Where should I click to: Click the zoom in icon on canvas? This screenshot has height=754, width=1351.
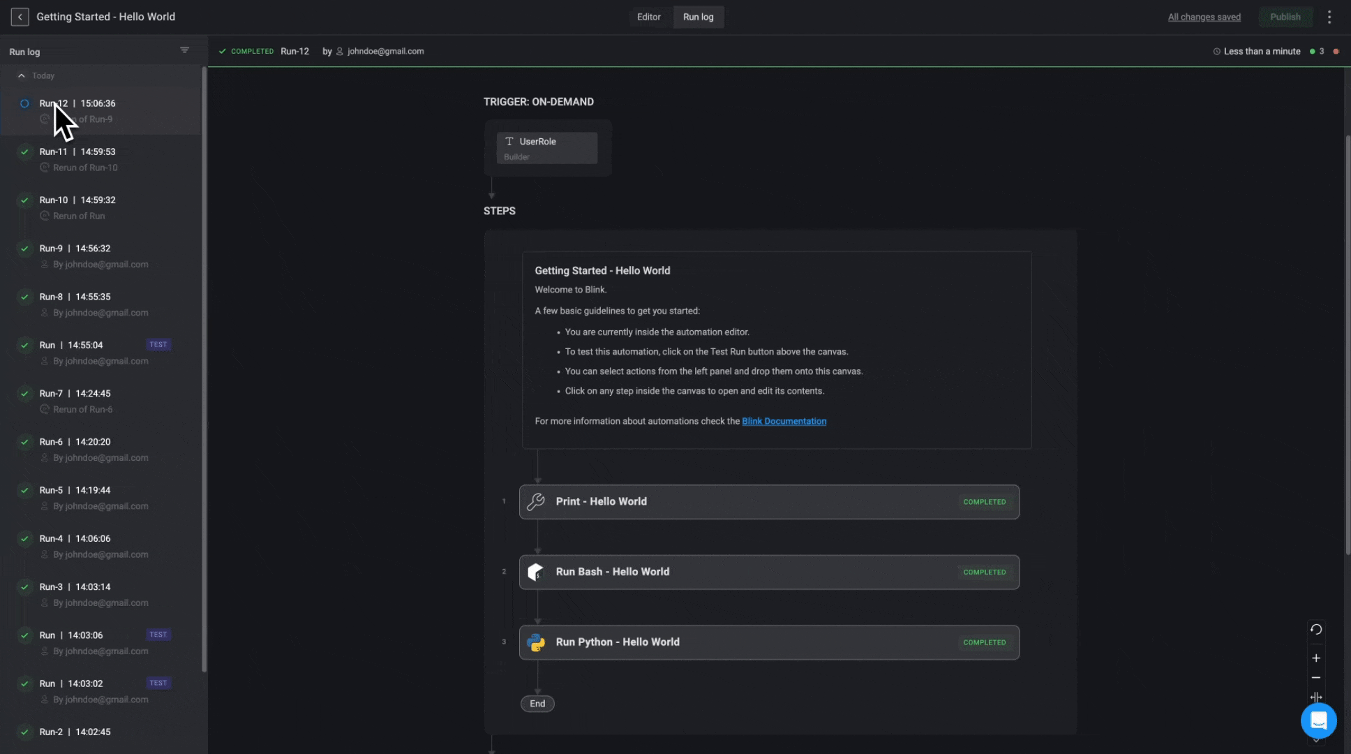(x=1317, y=658)
